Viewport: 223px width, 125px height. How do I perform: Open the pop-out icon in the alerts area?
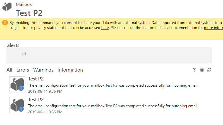pos(24,54)
